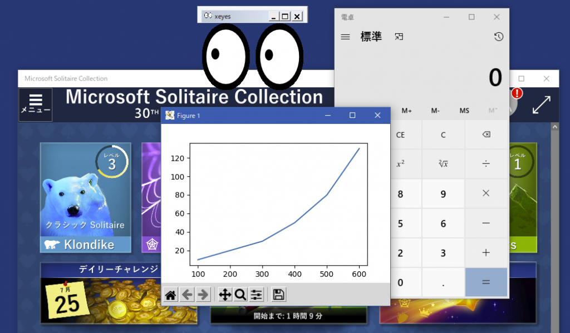Click the C clear key in calculator
This screenshot has width=570, height=333.
(x=443, y=135)
